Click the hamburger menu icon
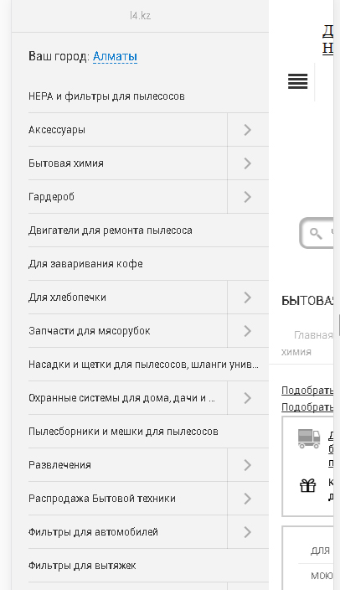The height and width of the screenshot is (590, 340). point(297,81)
